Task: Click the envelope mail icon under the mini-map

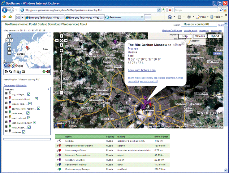Action: pyautogui.click(x=23, y=72)
